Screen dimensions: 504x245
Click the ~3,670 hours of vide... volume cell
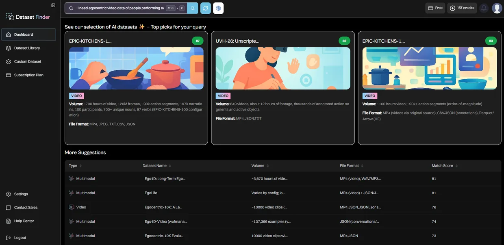[x=270, y=179]
